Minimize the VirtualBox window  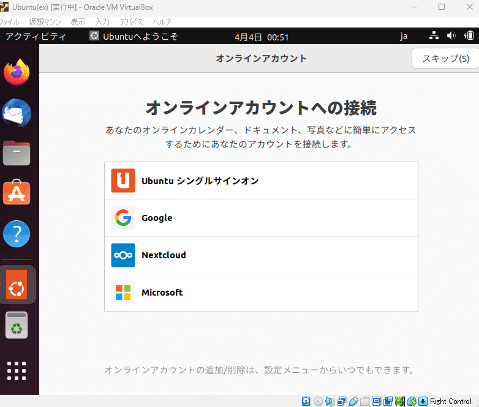(414, 7)
